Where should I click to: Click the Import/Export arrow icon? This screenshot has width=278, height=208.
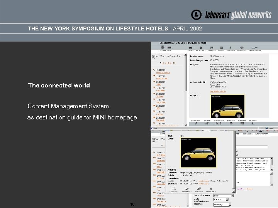coord(255,48)
